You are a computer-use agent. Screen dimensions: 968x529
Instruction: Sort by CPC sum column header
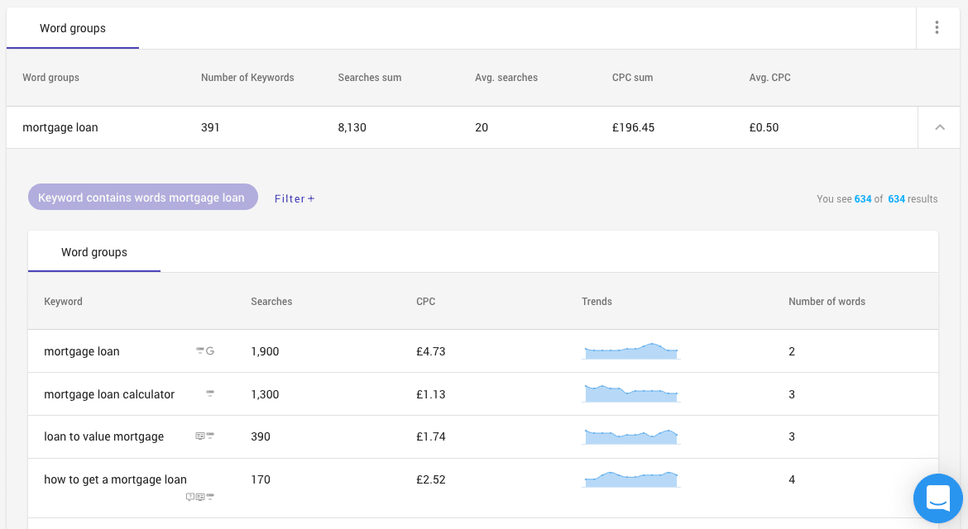[x=632, y=78]
